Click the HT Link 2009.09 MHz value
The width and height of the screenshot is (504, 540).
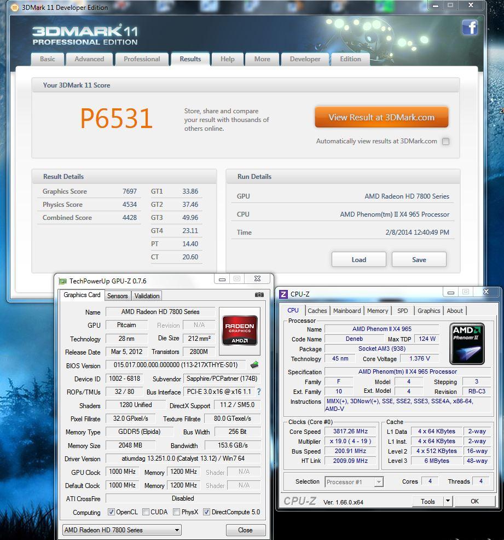pyautogui.click(x=350, y=461)
